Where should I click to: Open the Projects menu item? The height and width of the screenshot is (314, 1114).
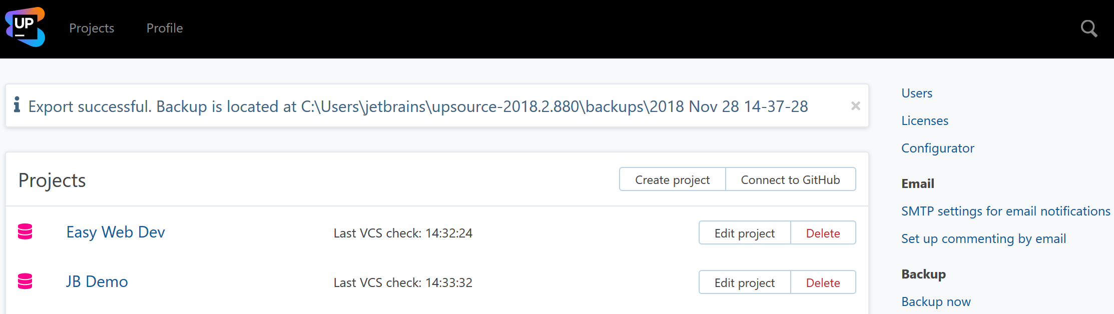(92, 28)
